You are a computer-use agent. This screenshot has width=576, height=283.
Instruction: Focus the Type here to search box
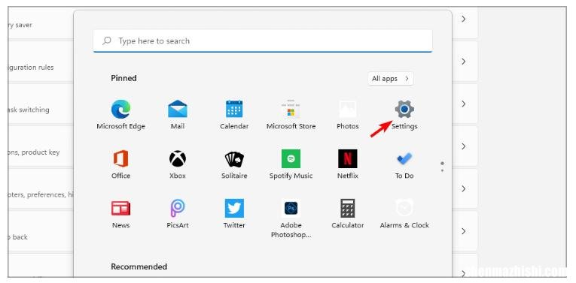[263, 41]
